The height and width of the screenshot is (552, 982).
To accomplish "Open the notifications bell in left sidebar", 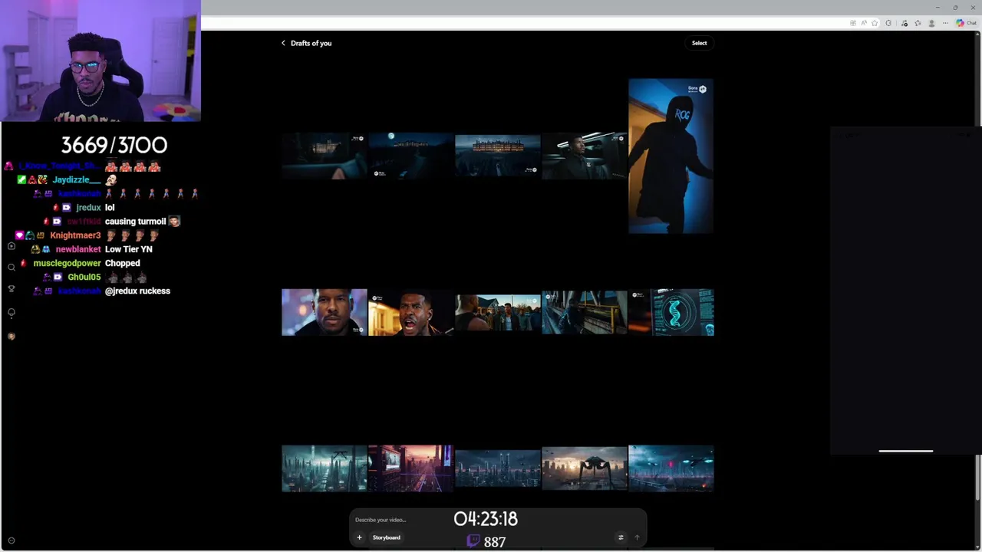I will point(11,313).
